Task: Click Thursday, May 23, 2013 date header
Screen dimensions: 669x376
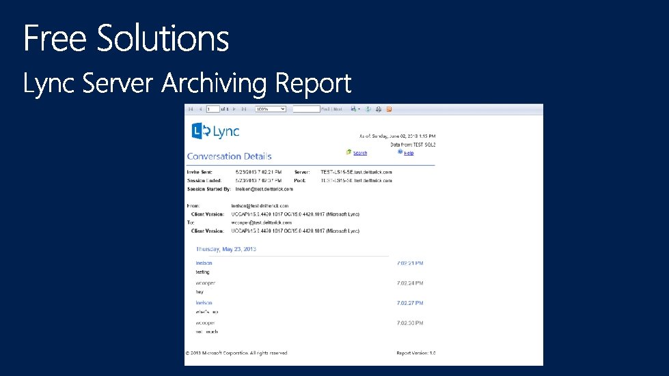Action: 226,249
